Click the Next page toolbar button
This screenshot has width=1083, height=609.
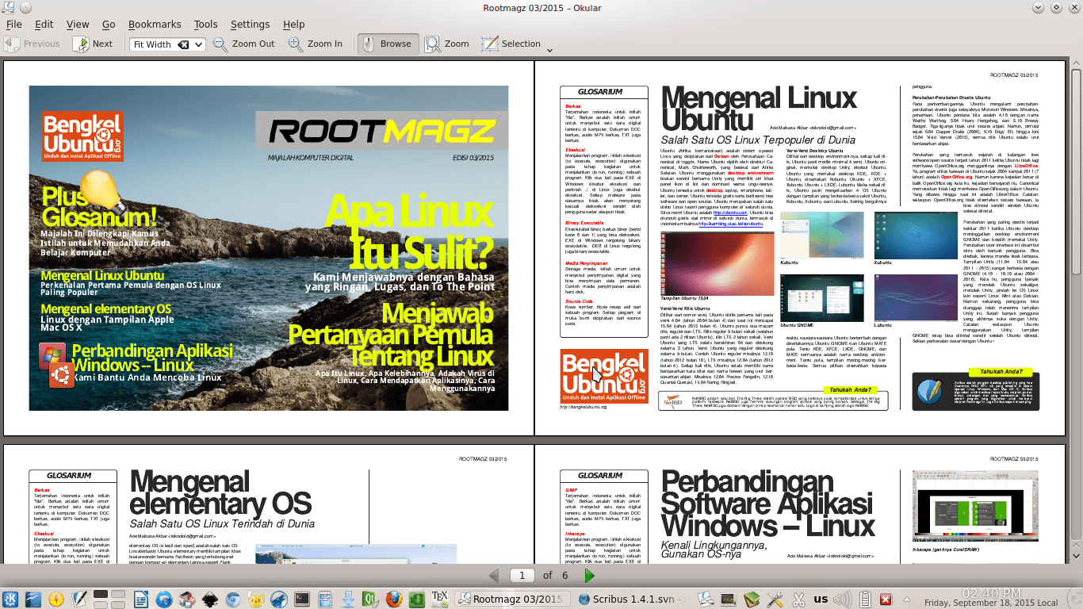93,44
